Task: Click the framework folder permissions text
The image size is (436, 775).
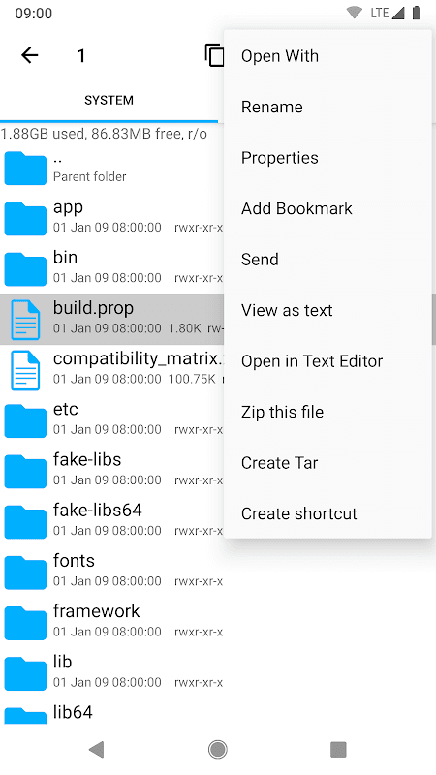Action: click(x=199, y=632)
